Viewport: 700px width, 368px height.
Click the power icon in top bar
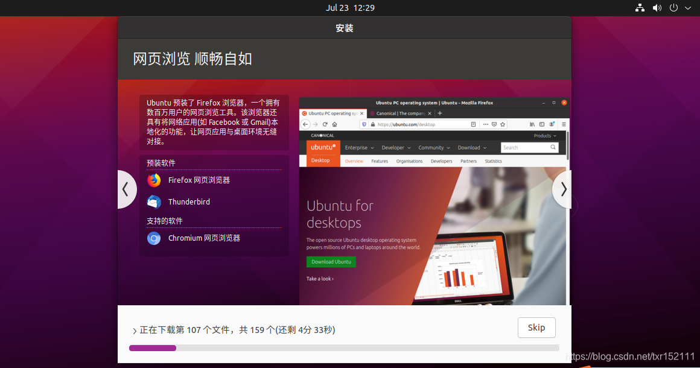click(x=673, y=8)
